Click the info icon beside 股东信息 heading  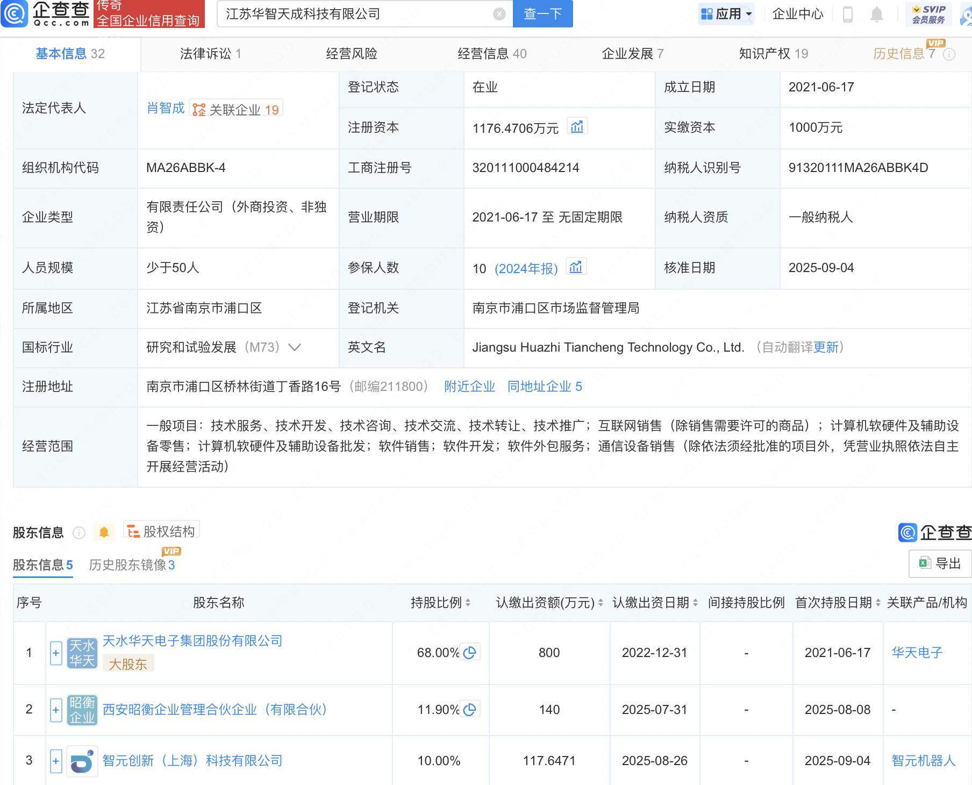pyautogui.click(x=79, y=533)
